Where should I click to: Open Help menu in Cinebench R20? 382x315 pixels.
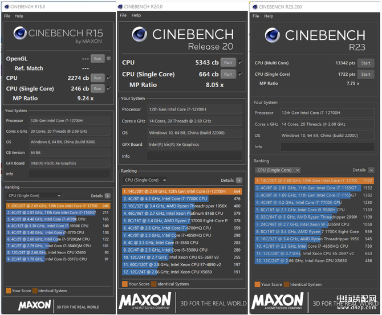[136, 15]
